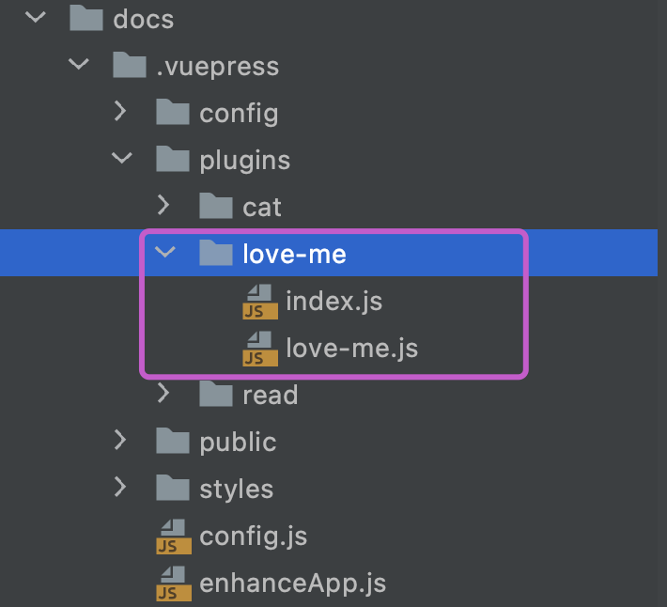Click the index.js JavaScript file icon
This screenshot has width=667, height=607.
click(259, 302)
